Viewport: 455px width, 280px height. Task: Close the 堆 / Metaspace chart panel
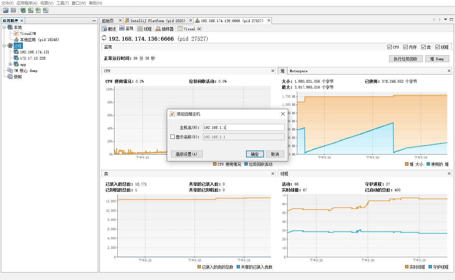(x=449, y=71)
